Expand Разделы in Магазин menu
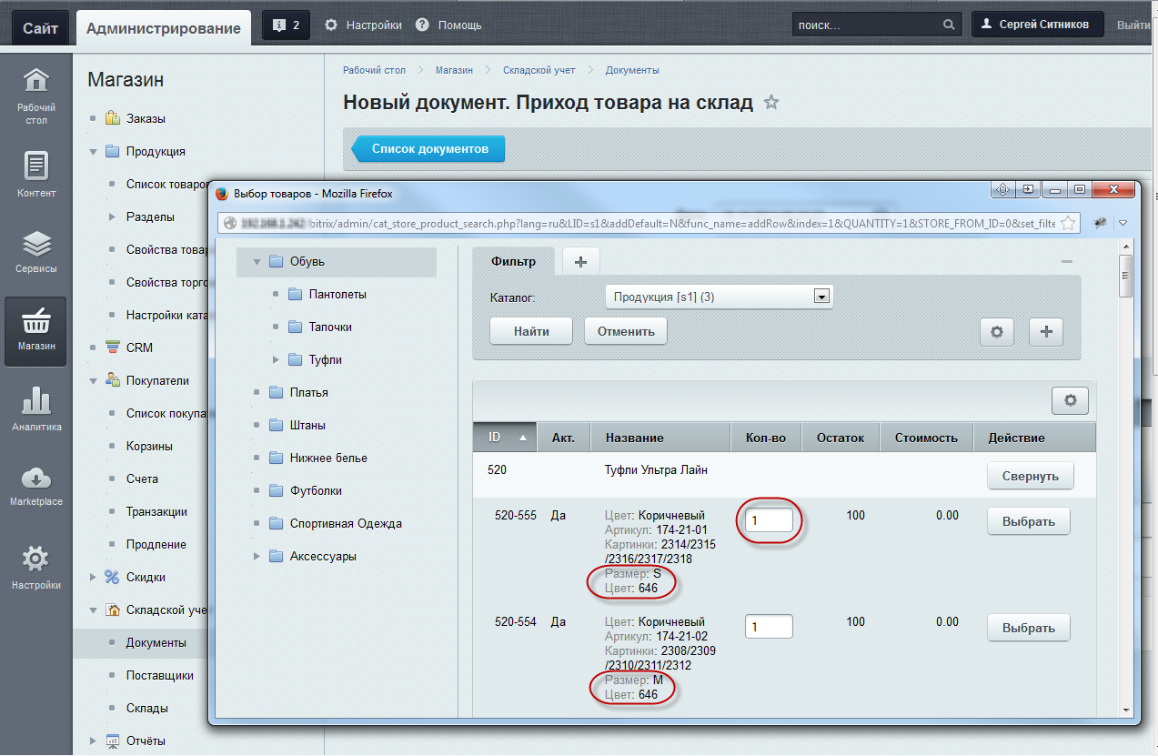 pyautogui.click(x=112, y=217)
